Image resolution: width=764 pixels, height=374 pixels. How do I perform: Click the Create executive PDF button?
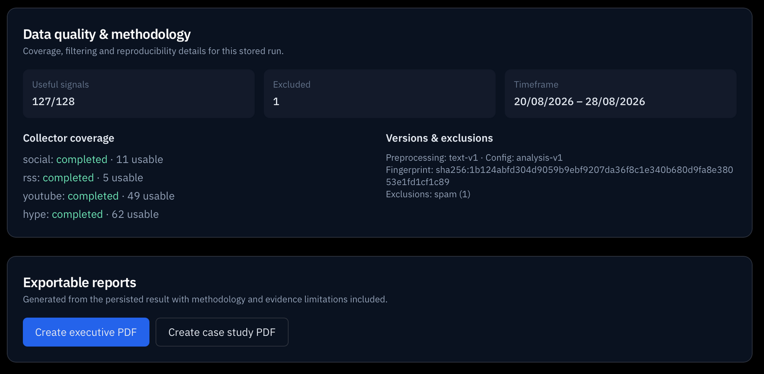pyautogui.click(x=86, y=332)
